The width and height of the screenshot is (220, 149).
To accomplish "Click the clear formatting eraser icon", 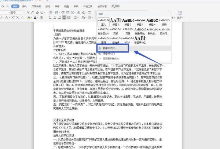I will tap(37, 12).
